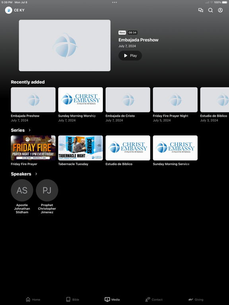Tap the Bible book icon
Image resolution: width=229 pixels, height=305 pixels.
(x=68, y=299)
